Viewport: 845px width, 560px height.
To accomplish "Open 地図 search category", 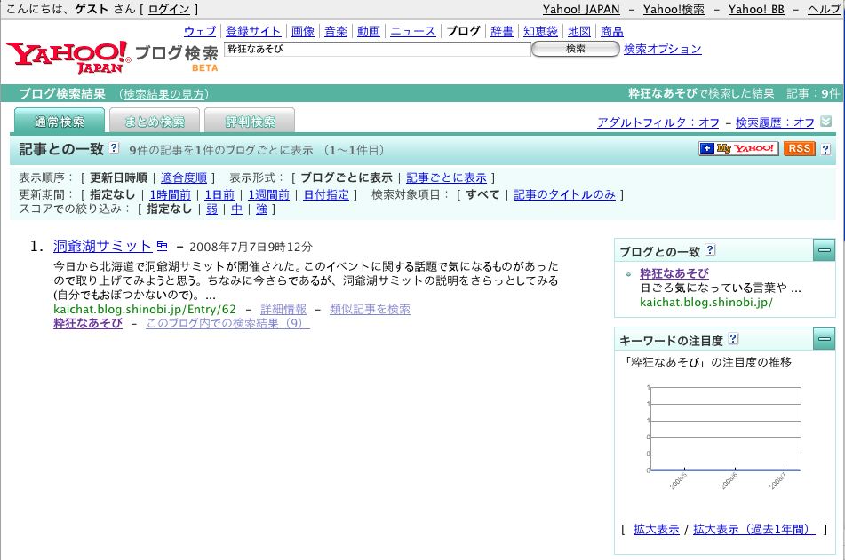I will (x=579, y=31).
